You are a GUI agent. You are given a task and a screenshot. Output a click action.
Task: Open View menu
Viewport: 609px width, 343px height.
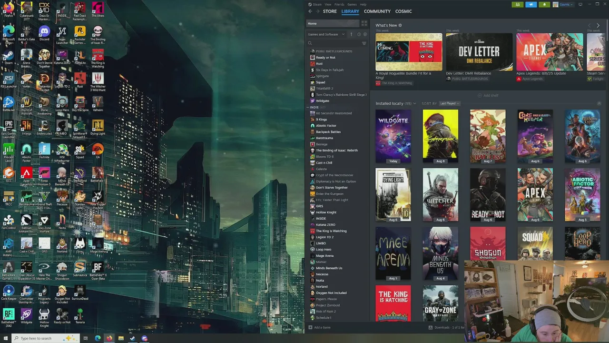coord(328,4)
